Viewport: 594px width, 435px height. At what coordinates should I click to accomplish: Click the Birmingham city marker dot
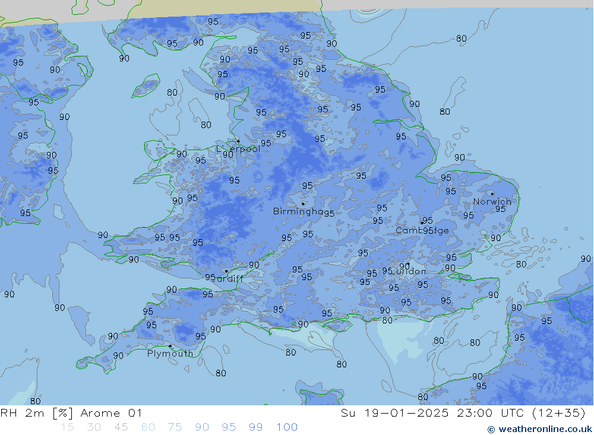(303, 204)
